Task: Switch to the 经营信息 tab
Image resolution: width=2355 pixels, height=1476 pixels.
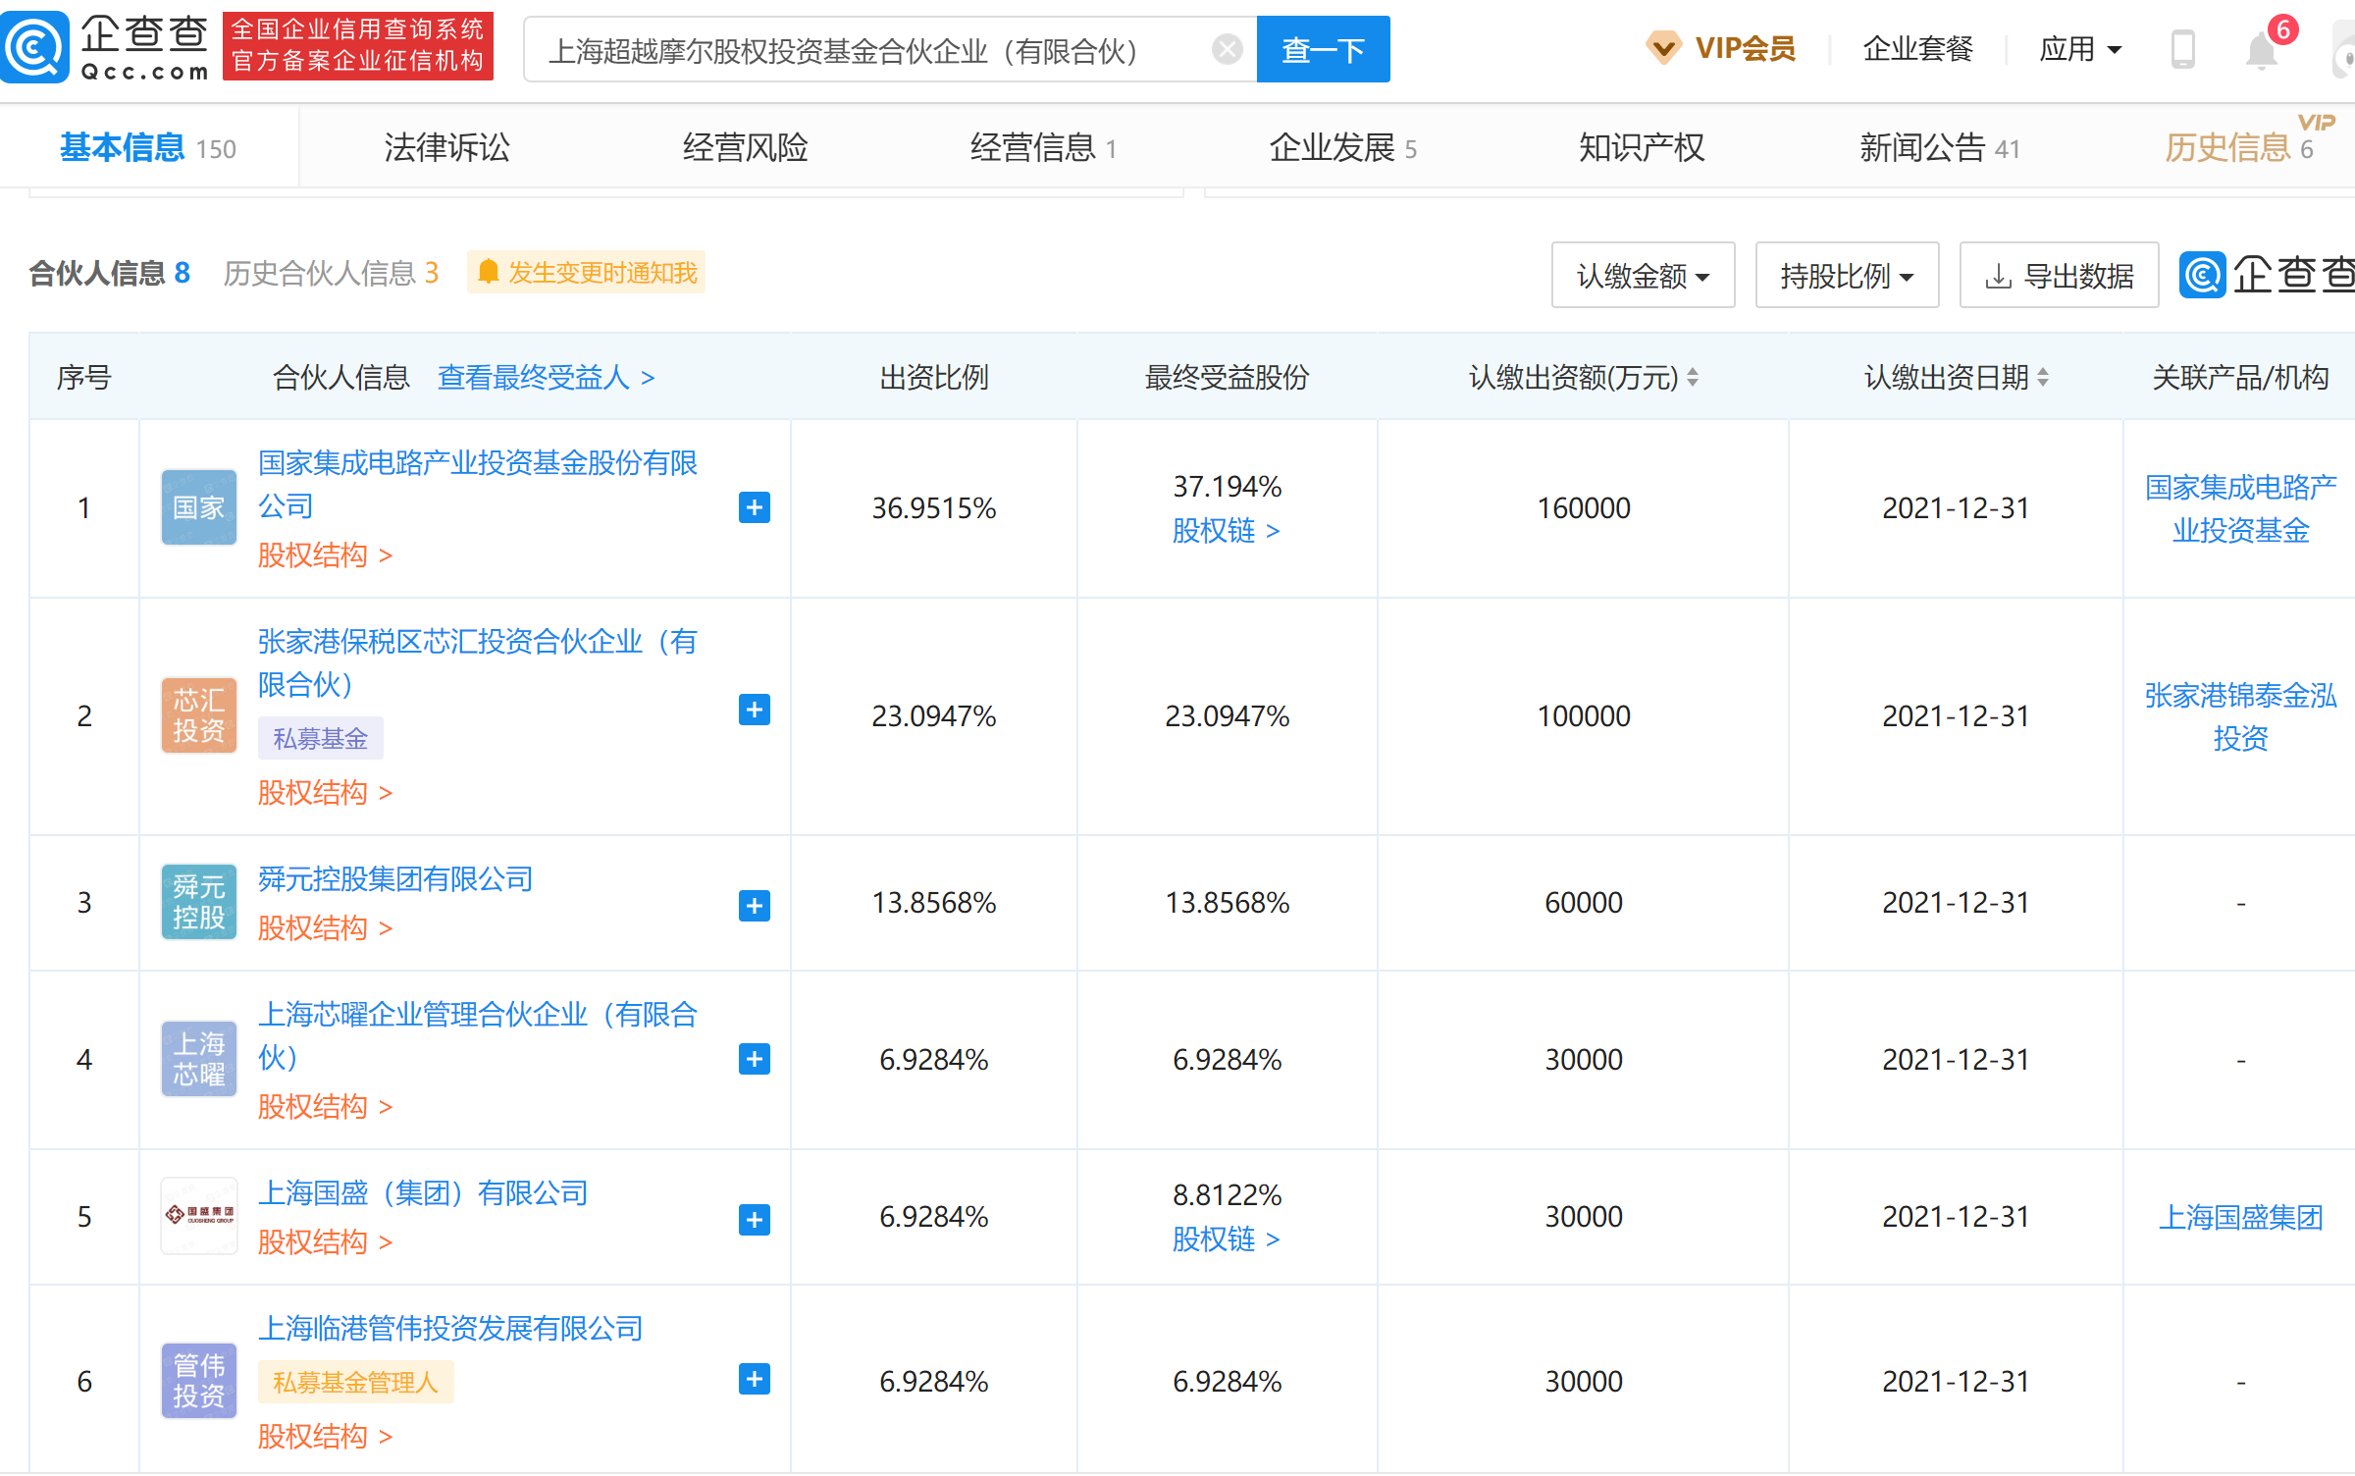Action: pos(1043,148)
